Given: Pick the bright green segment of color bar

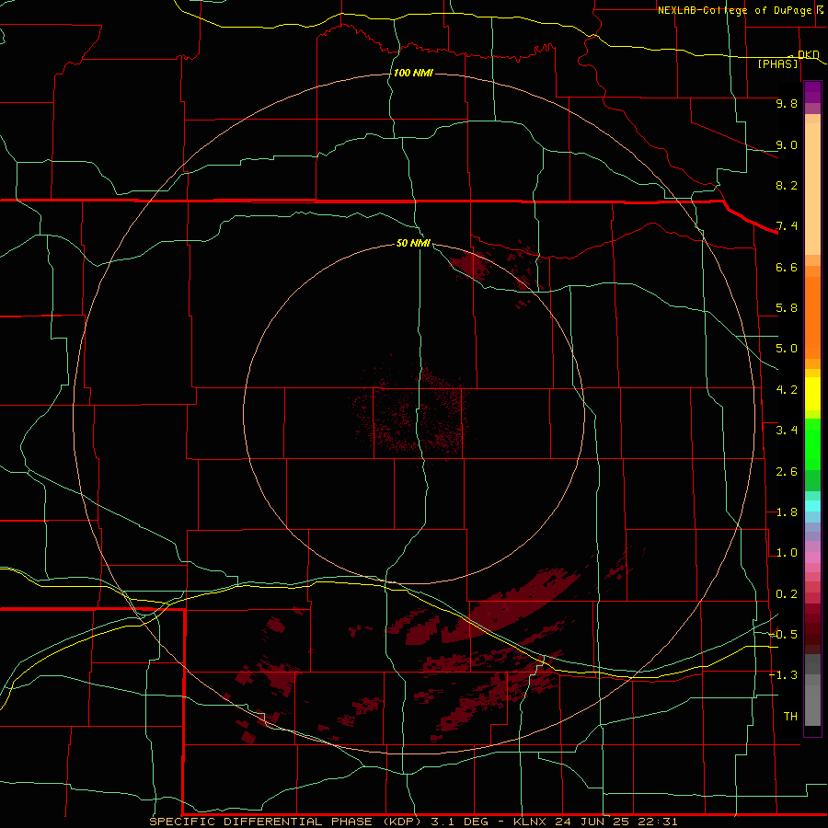Looking at the screenshot, I should [812, 444].
